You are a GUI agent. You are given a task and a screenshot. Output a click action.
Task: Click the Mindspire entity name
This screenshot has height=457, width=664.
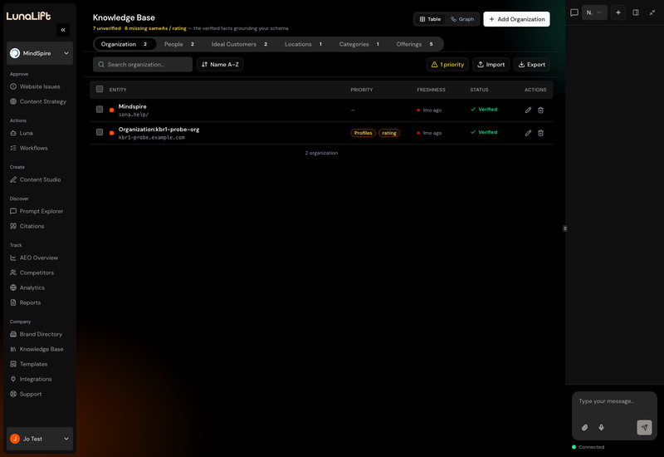click(133, 106)
